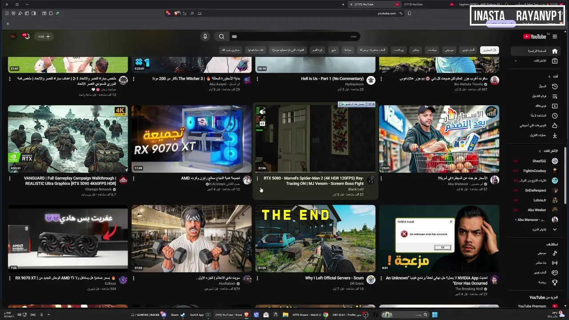Toggle CC captions on Spider-Man preview
The width and height of the screenshot is (569, 320).
click(x=262, y=124)
